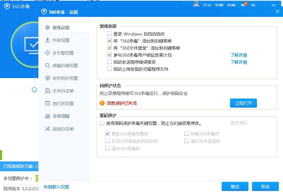Click the 常规选项 section heading
Viewport: 283px width, 192px height.
[x=108, y=26]
